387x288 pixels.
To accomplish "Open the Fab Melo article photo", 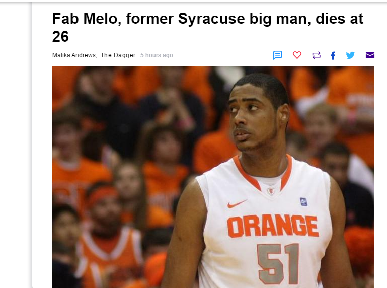I will [213, 177].
